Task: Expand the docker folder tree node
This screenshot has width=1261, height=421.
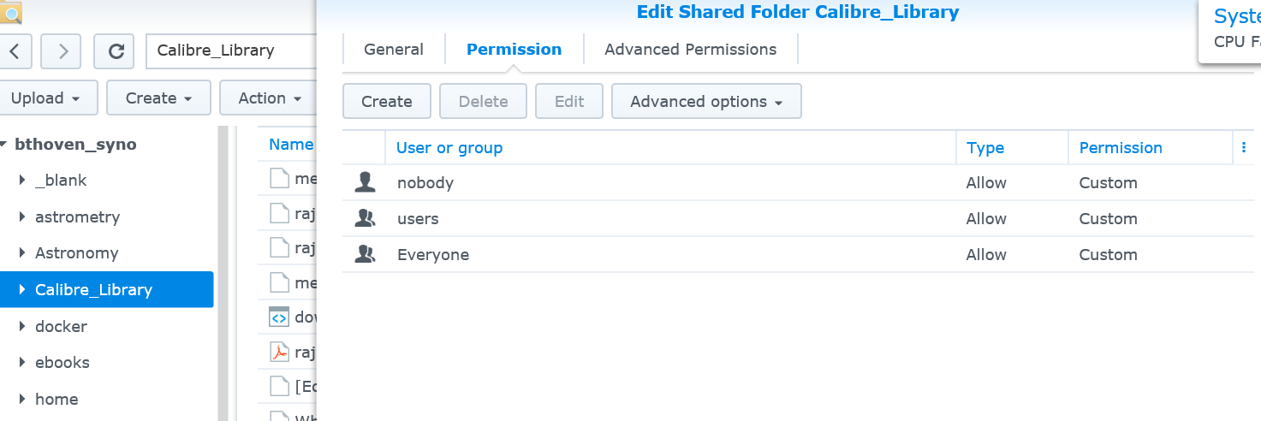Action: click(22, 326)
